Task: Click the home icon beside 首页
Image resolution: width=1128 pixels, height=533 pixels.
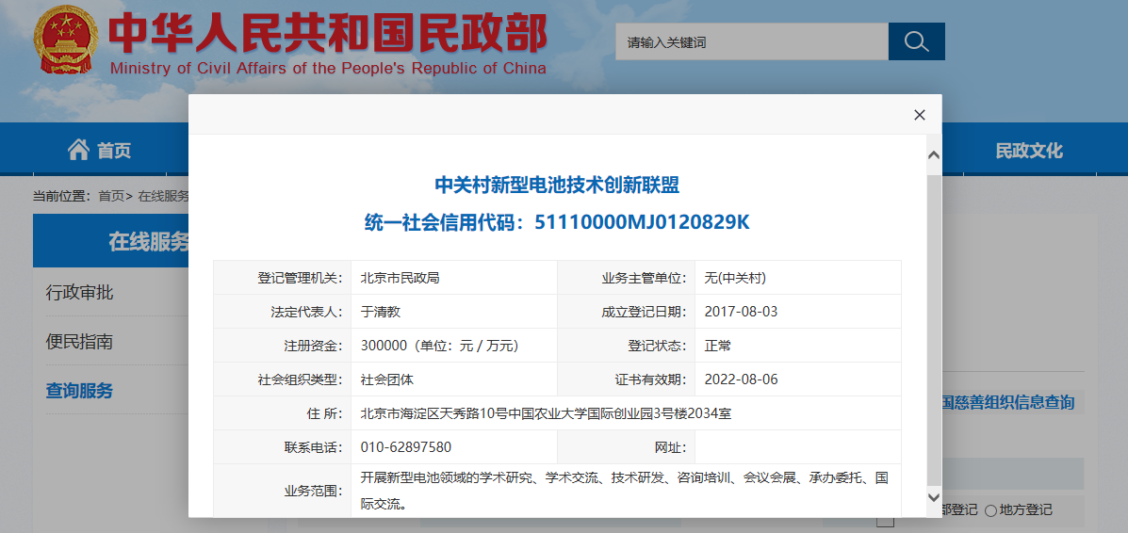Action: pyautogui.click(x=78, y=150)
